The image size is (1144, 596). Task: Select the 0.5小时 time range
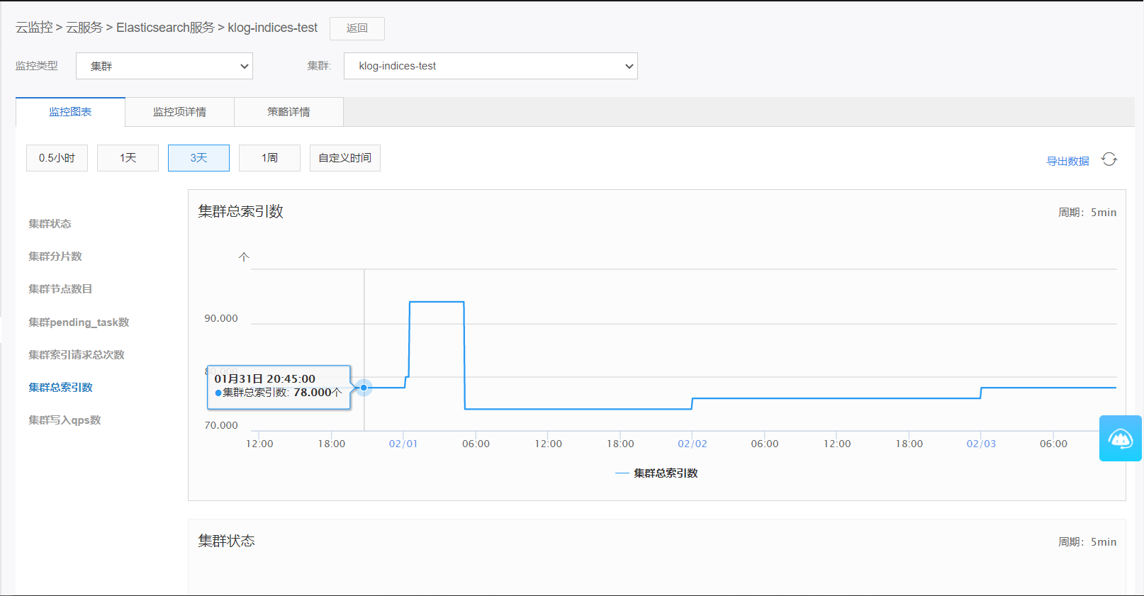[x=57, y=158]
